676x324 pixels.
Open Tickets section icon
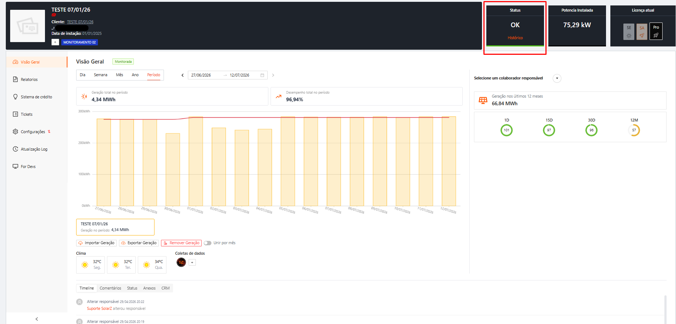point(15,114)
